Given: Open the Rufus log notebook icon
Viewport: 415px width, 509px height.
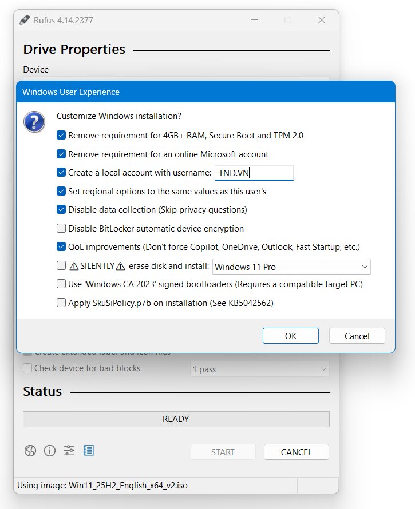Looking at the screenshot, I should coord(88,451).
